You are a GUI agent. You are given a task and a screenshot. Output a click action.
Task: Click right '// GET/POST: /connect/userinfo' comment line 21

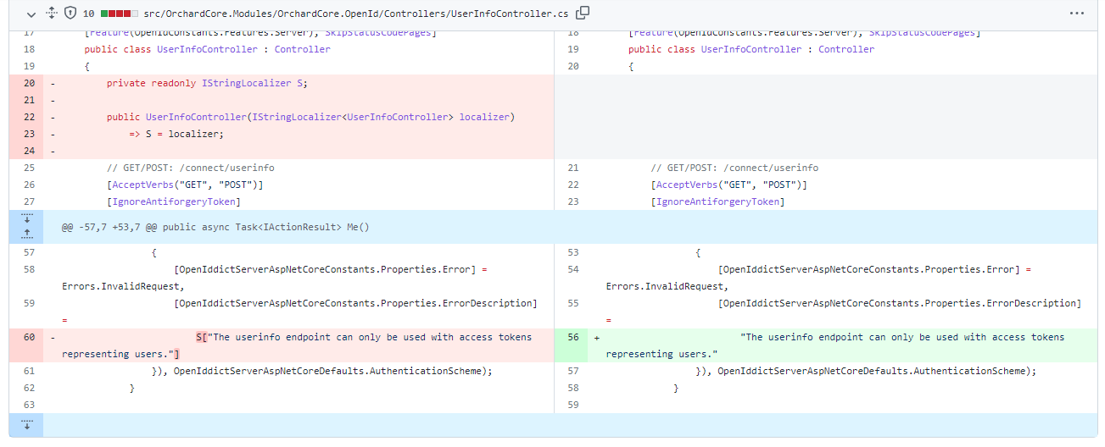point(734,168)
